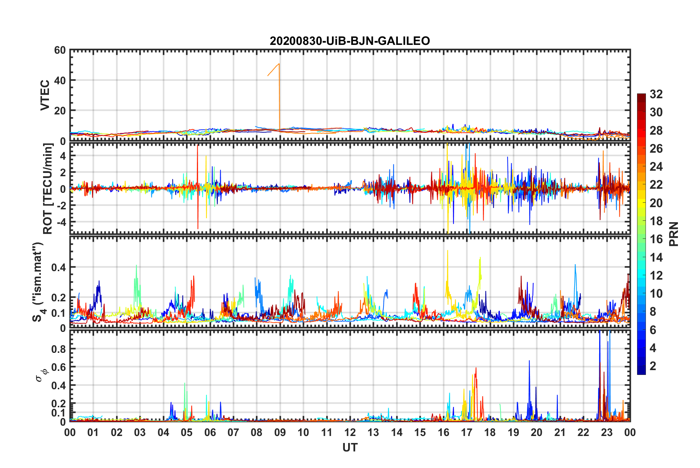Click the 0.2 tick on the S4 axis
This screenshot has height=468, width=700.
(59, 298)
